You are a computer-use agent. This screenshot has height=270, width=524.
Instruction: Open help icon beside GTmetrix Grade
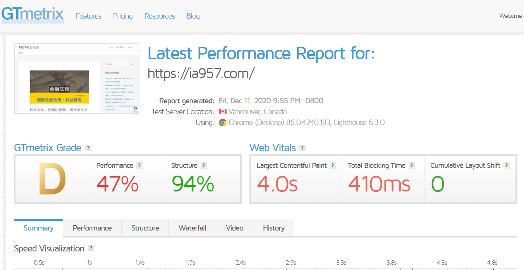pos(88,148)
